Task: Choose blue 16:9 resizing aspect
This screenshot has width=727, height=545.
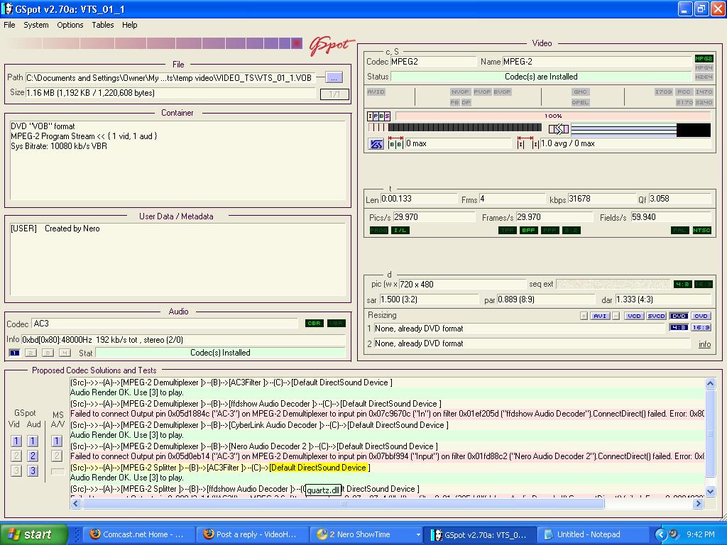Action: [701, 327]
